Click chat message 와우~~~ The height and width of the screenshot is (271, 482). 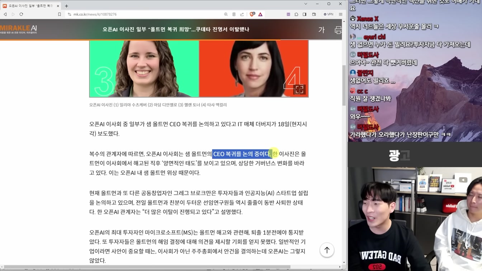(x=360, y=117)
